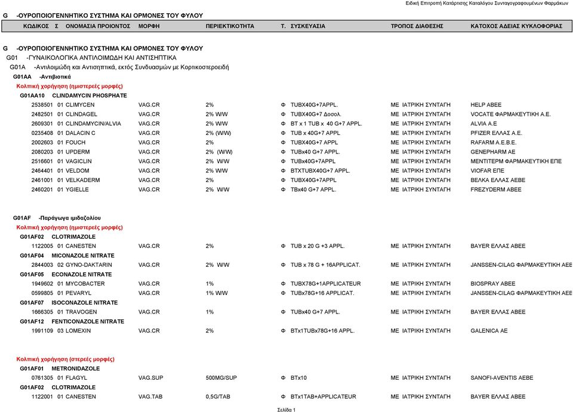Click the FREZYDERM ABEE holder
The width and height of the screenshot is (573, 412).
coord(496,190)
